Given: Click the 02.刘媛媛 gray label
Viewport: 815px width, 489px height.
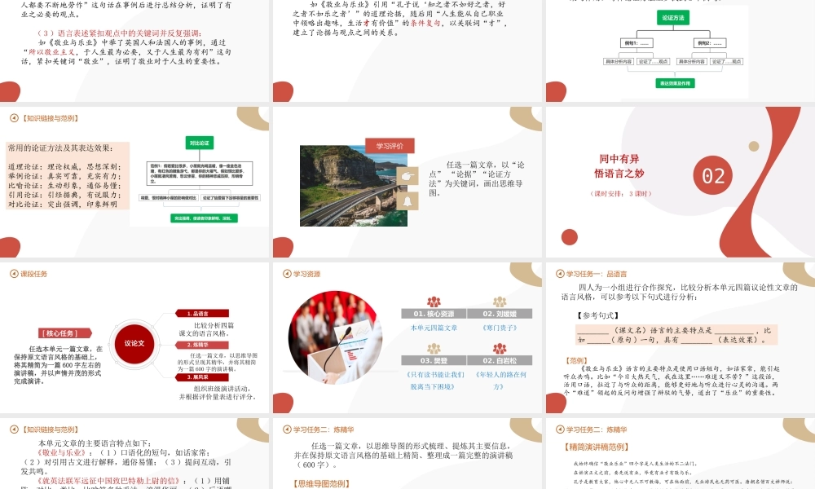Looking at the screenshot, I should pos(500,314).
